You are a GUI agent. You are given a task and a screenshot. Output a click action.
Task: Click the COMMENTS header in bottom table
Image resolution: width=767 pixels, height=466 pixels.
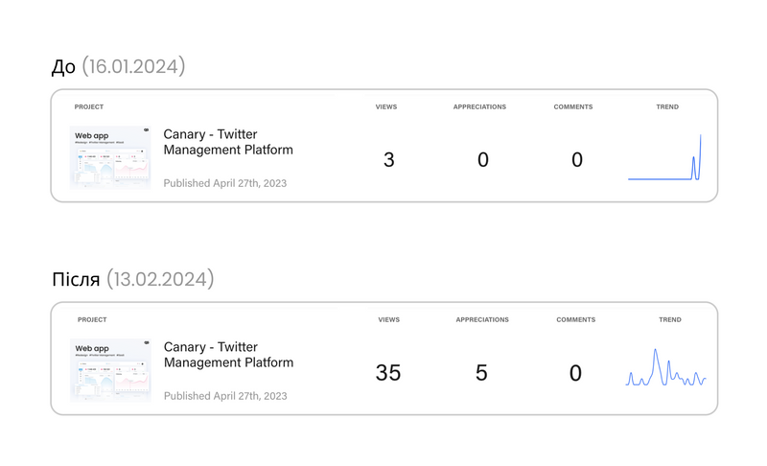pyautogui.click(x=575, y=319)
